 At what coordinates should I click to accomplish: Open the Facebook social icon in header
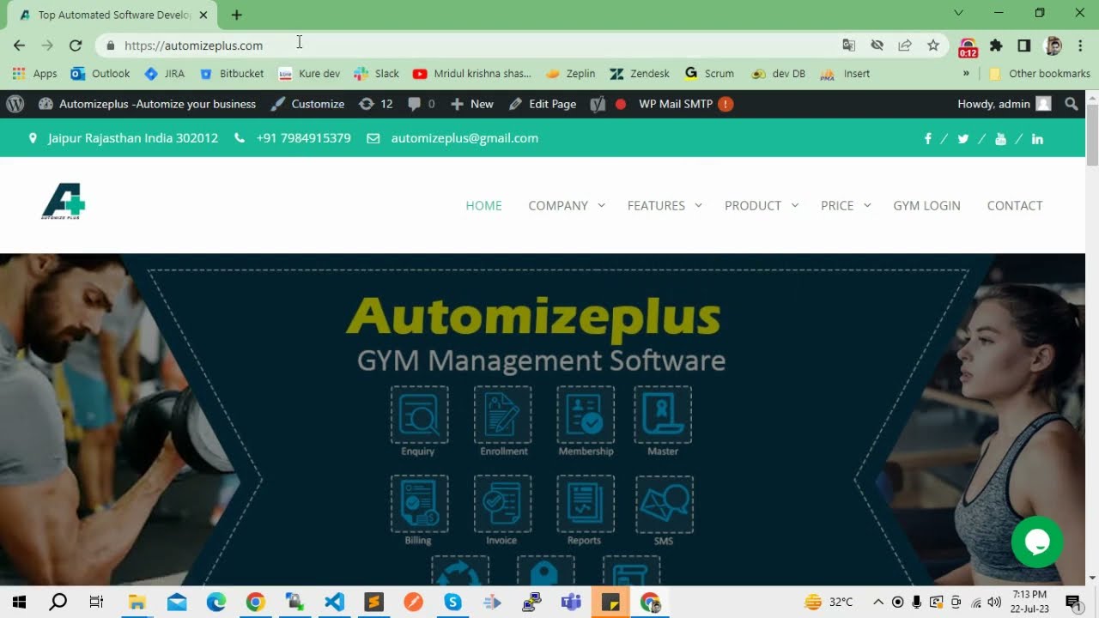(927, 139)
